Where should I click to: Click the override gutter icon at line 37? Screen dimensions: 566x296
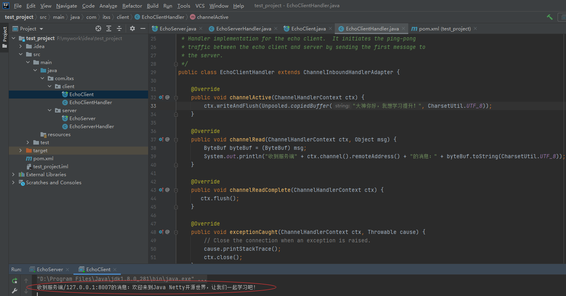161,139
